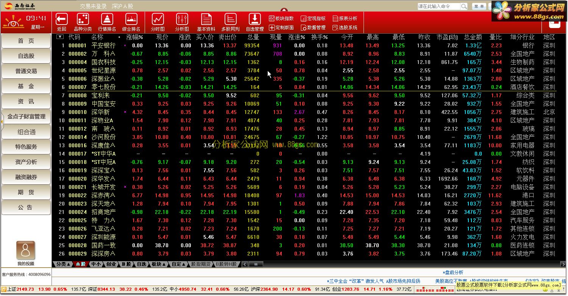Open 组合通 in the sidebar

click(x=26, y=132)
